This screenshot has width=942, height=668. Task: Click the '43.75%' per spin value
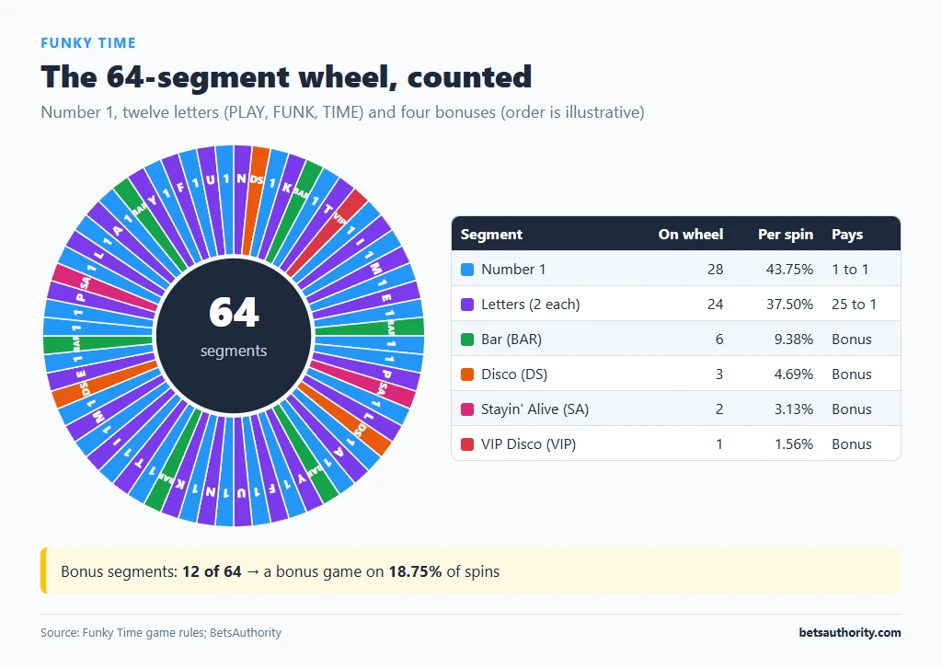coord(789,269)
